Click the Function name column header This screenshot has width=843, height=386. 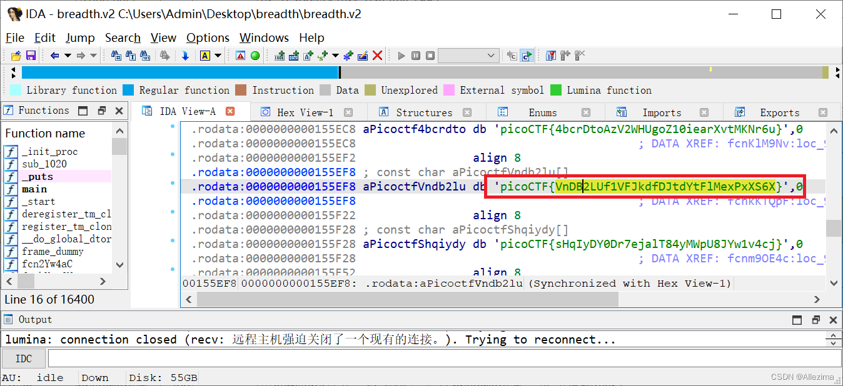pos(57,133)
